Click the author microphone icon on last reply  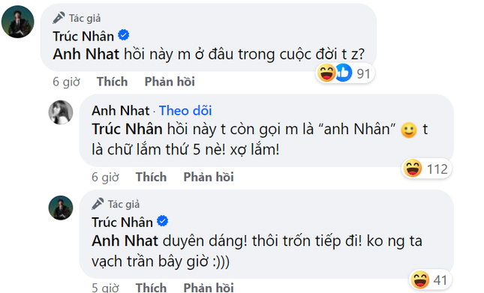[98, 204]
